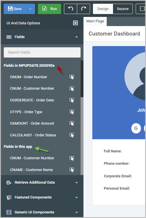Click the blue Save button
Image resolution: width=146 pixels, height=218 pixels.
(15, 9)
